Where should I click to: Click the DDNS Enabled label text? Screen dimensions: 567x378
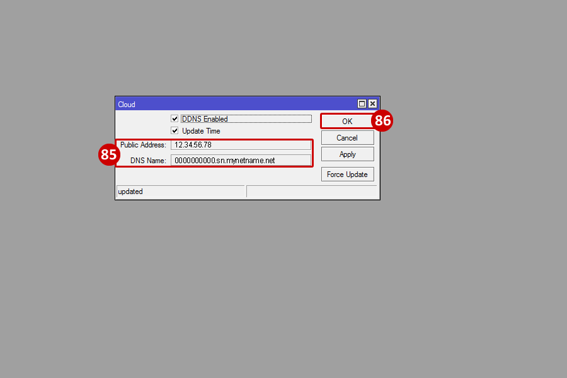205,119
